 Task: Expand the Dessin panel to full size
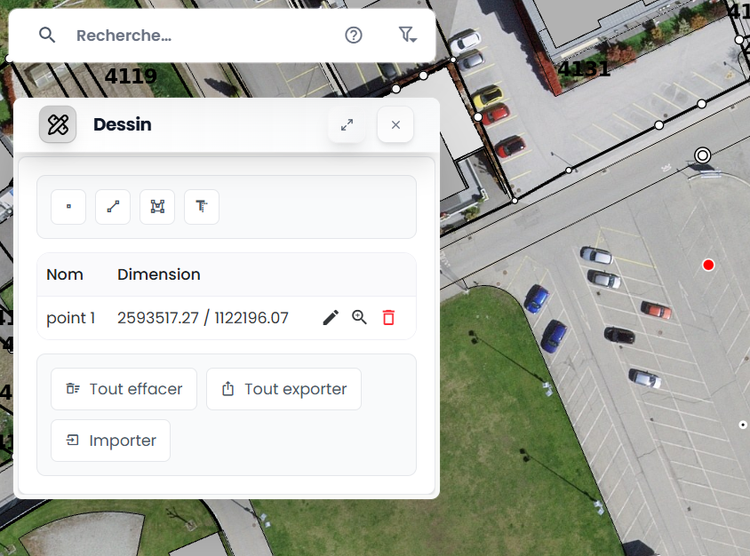347,124
